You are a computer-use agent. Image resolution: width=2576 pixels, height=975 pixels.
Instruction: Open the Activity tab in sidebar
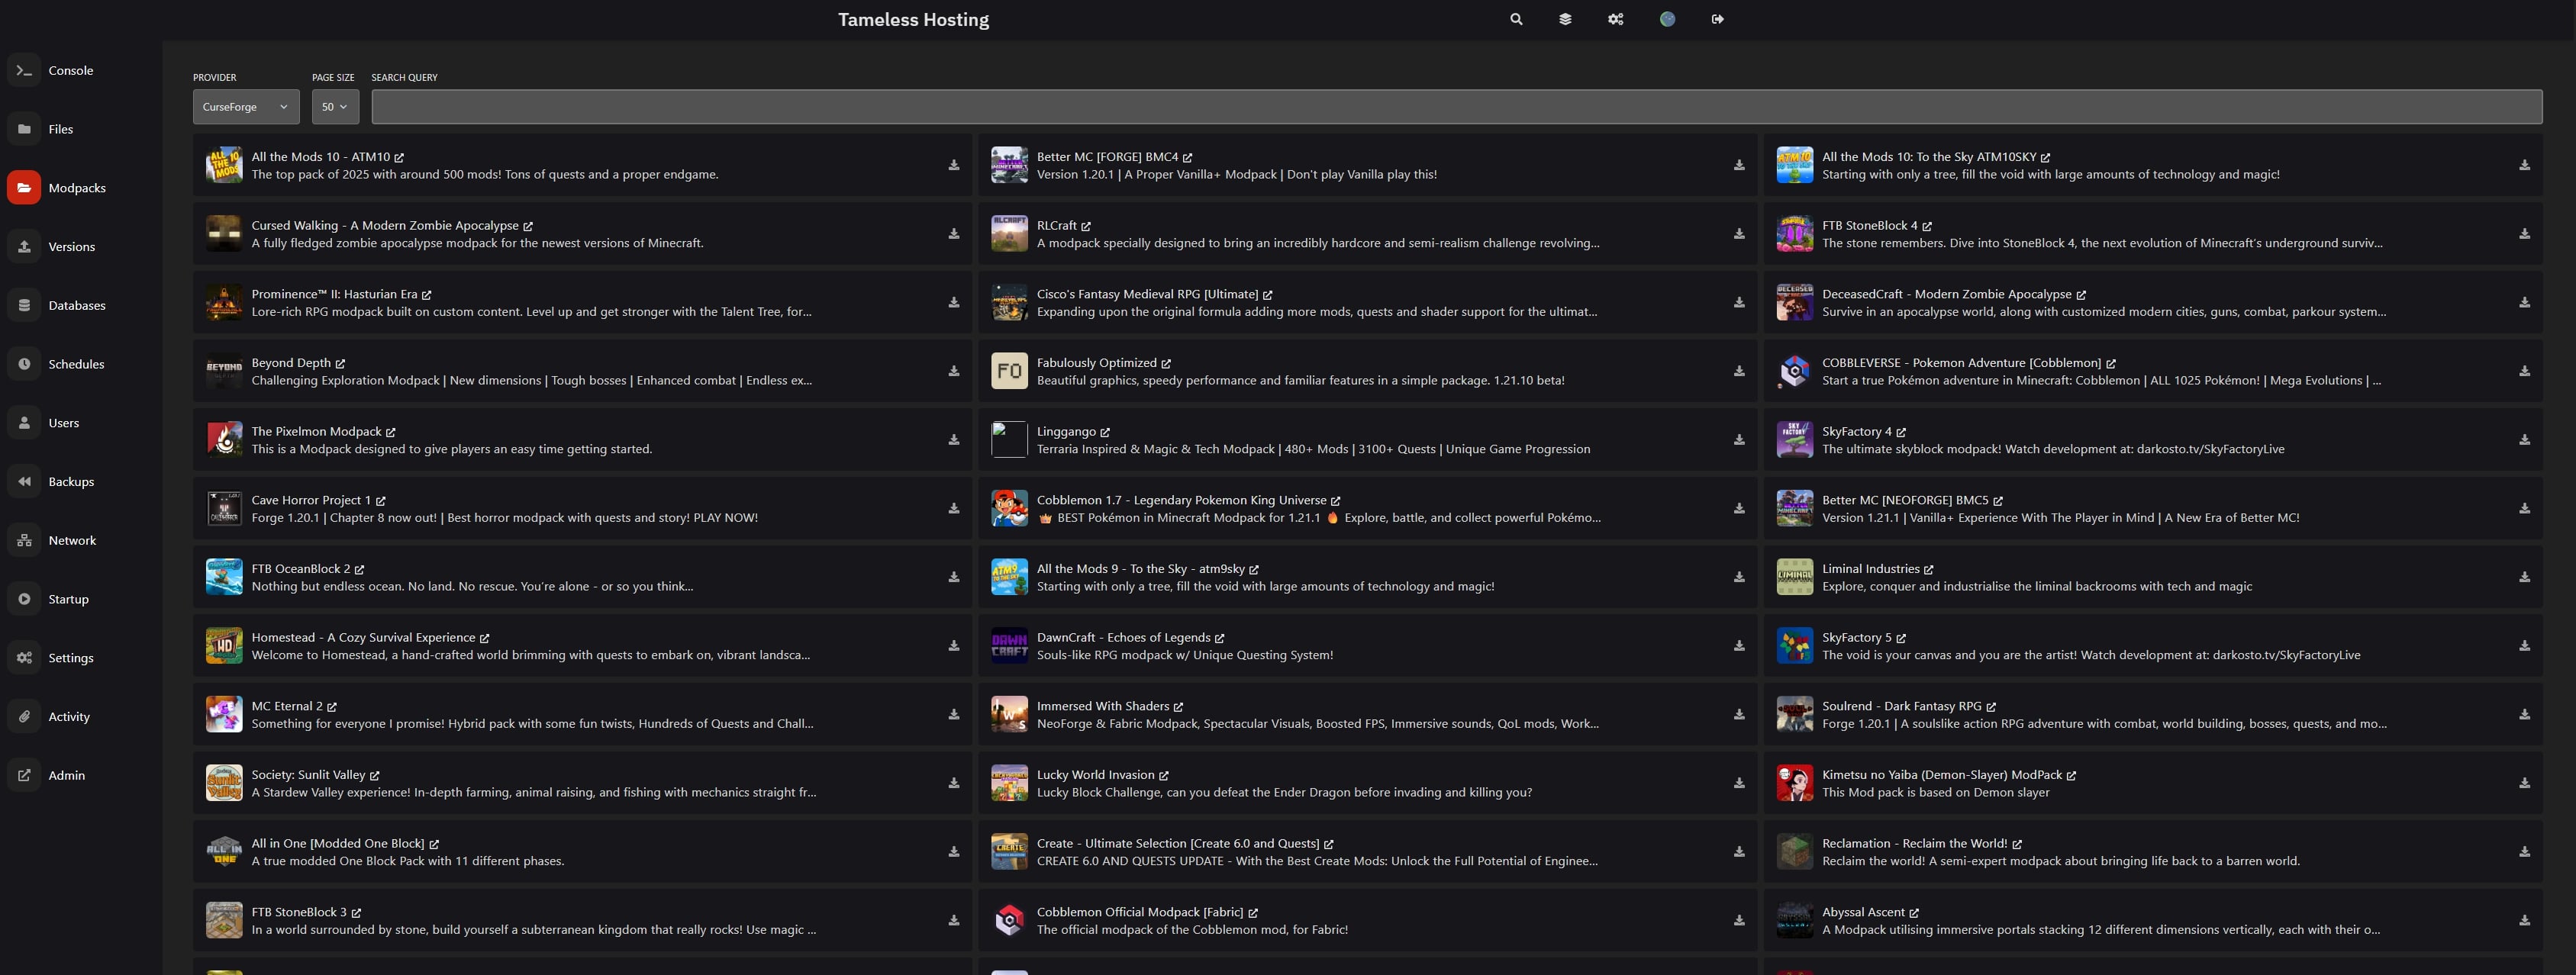(68, 716)
